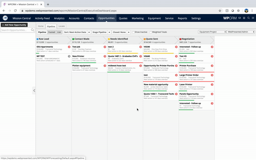The width and height of the screenshot is (256, 160).
Task: Click Add New Opportunity button
Action: pos(14,25)
